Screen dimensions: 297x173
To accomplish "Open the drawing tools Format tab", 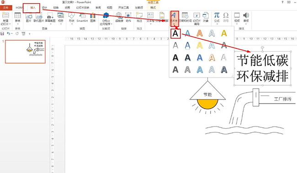I will 153,8.
